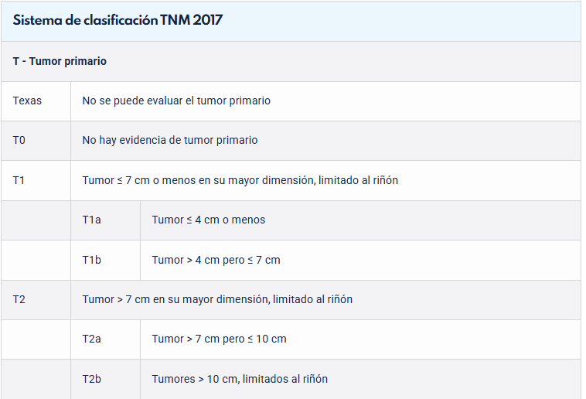
Task: Click the T1b substage label
Action: [x=91, y=260]
